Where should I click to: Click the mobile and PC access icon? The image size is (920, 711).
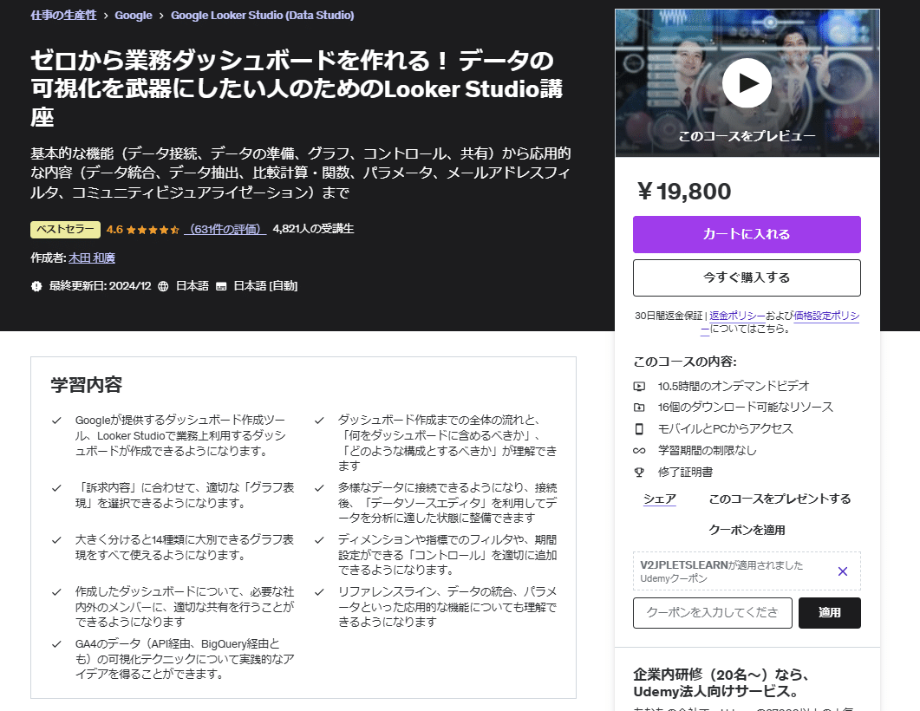point(639,427)
